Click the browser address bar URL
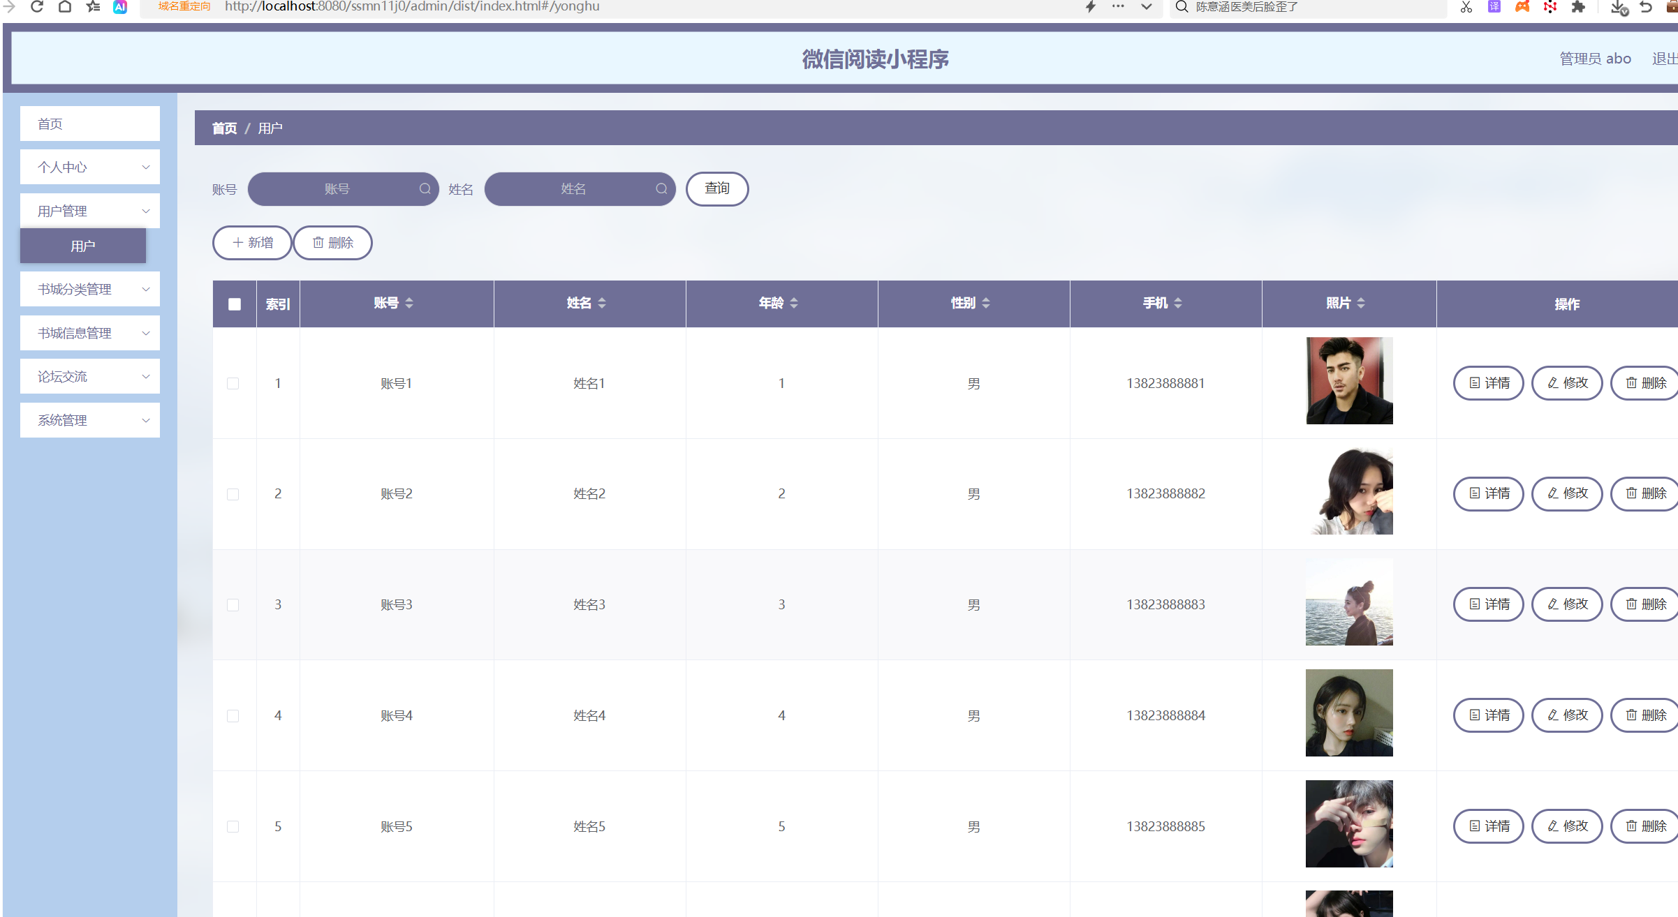Viewport: 1678px width, 917px height. [x=412, y=7]
